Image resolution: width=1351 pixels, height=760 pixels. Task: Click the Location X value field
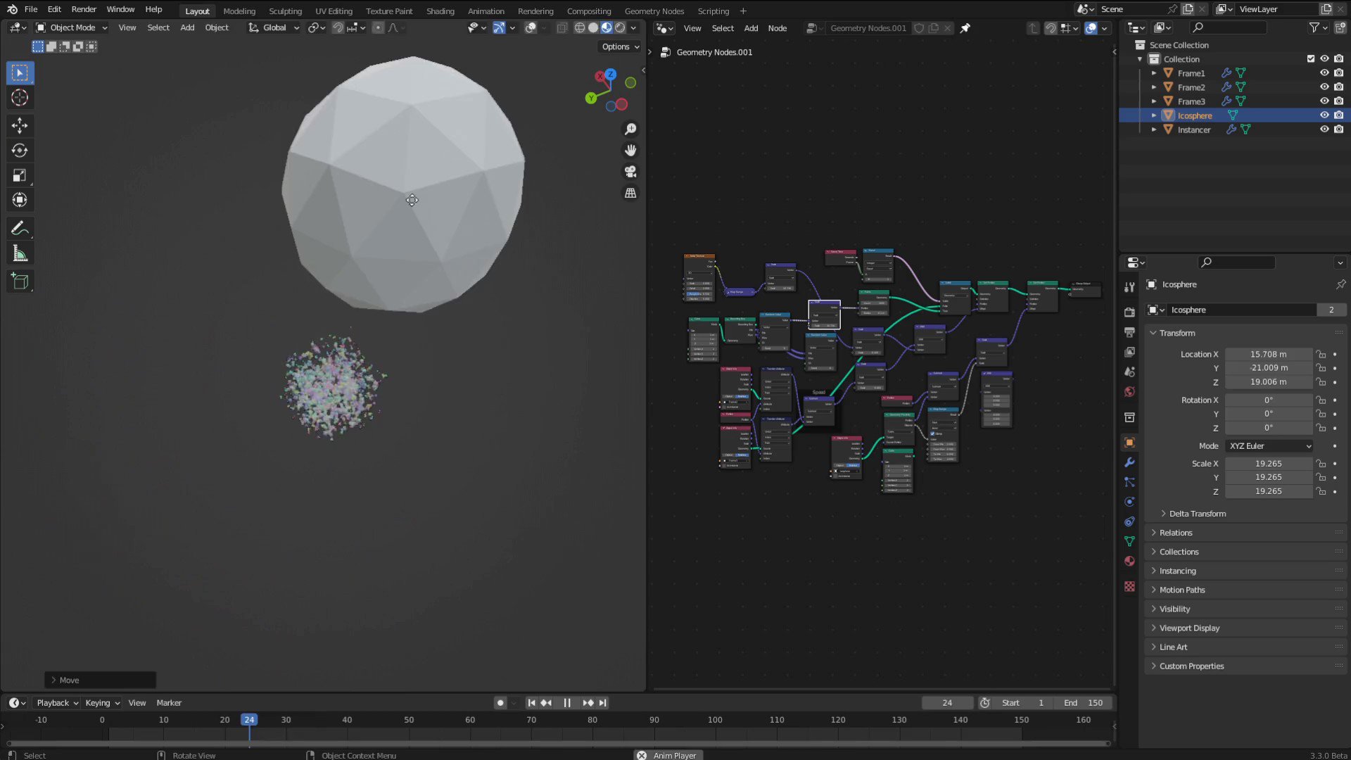tap(1268, 355)
